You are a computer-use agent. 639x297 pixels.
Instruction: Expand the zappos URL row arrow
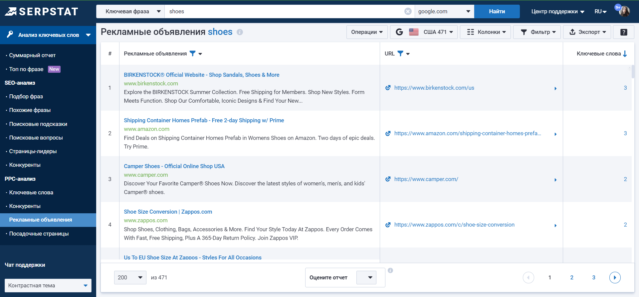click(555, 225)
